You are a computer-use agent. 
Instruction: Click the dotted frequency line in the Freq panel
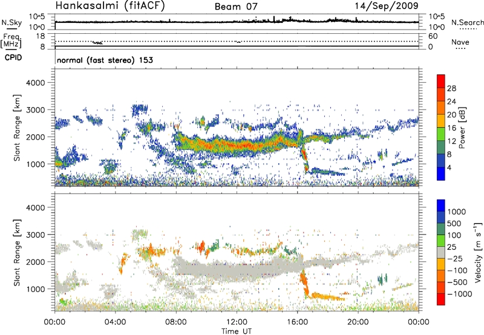(237, 41)
